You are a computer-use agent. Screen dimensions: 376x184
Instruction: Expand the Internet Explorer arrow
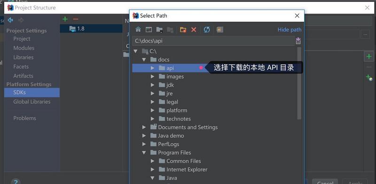tap(152, 169)
